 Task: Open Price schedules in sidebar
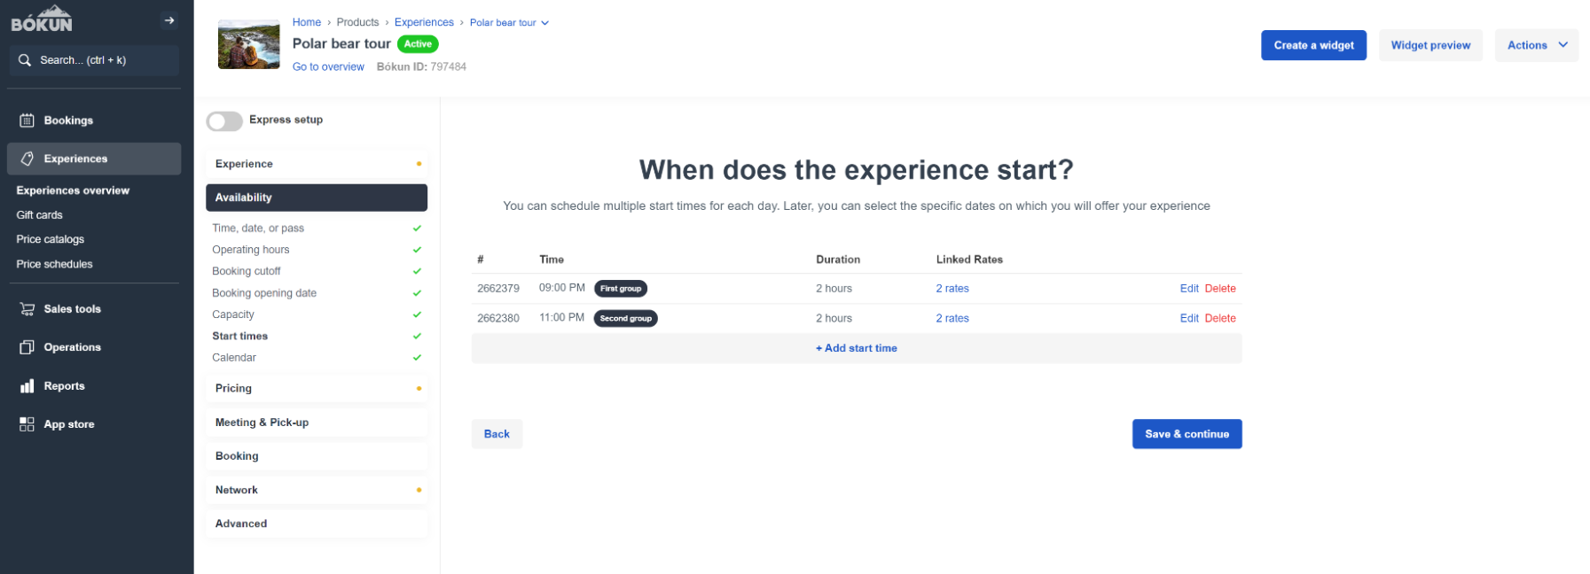tap(54, 264)
